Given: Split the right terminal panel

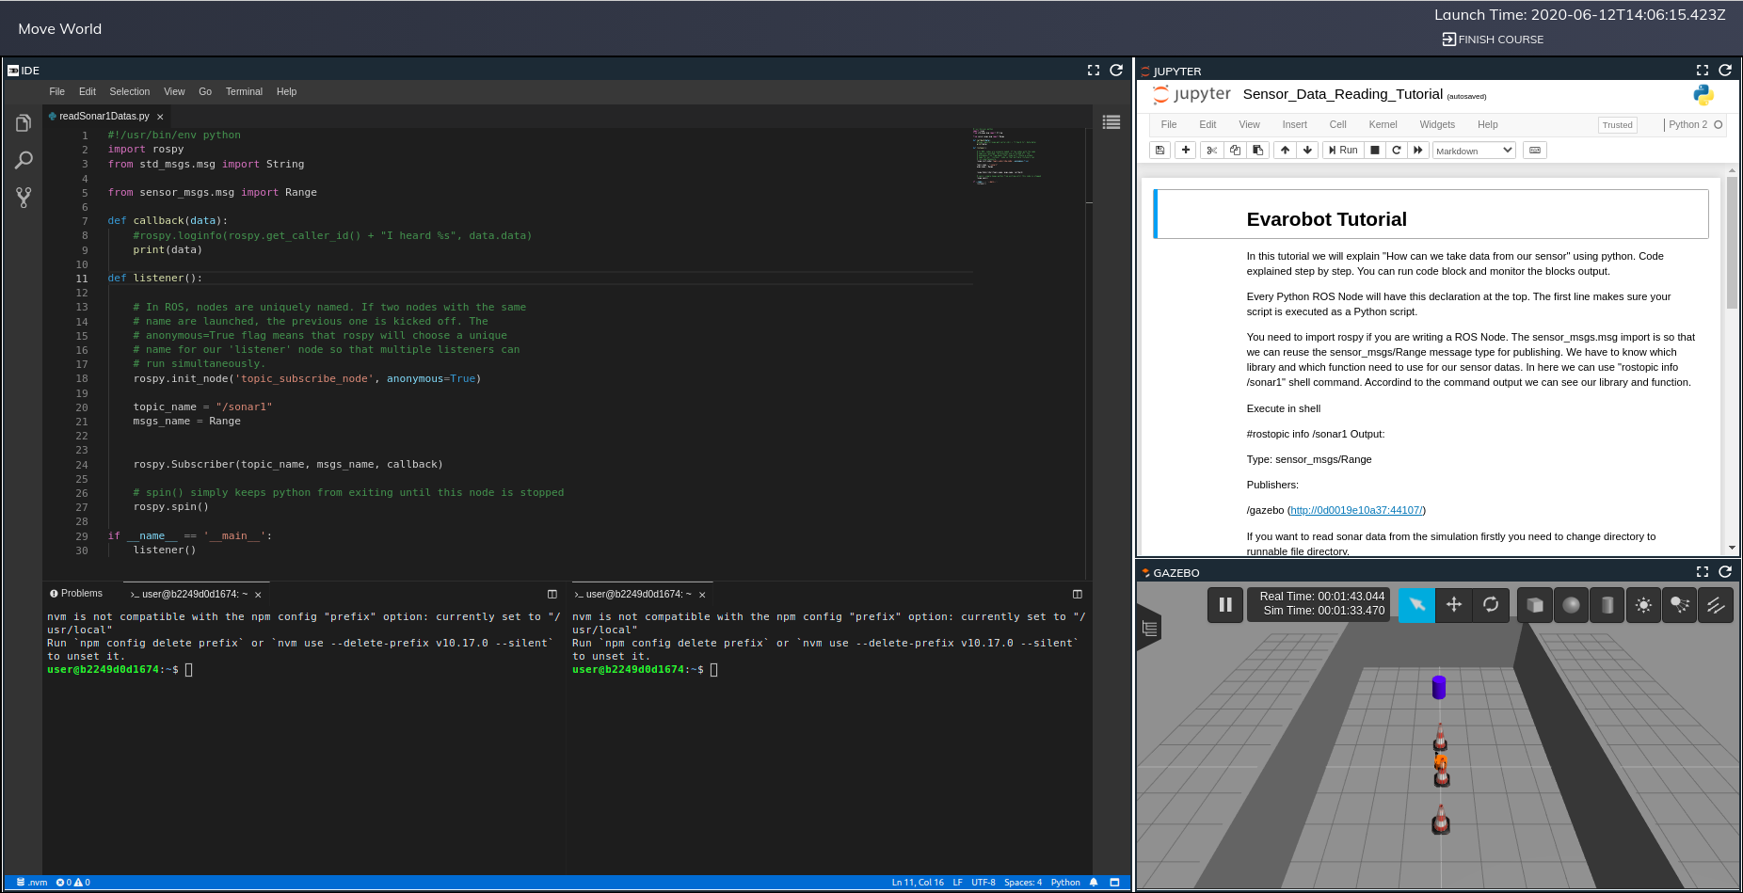Looking at the screenshot, I should coord(1078,594).
